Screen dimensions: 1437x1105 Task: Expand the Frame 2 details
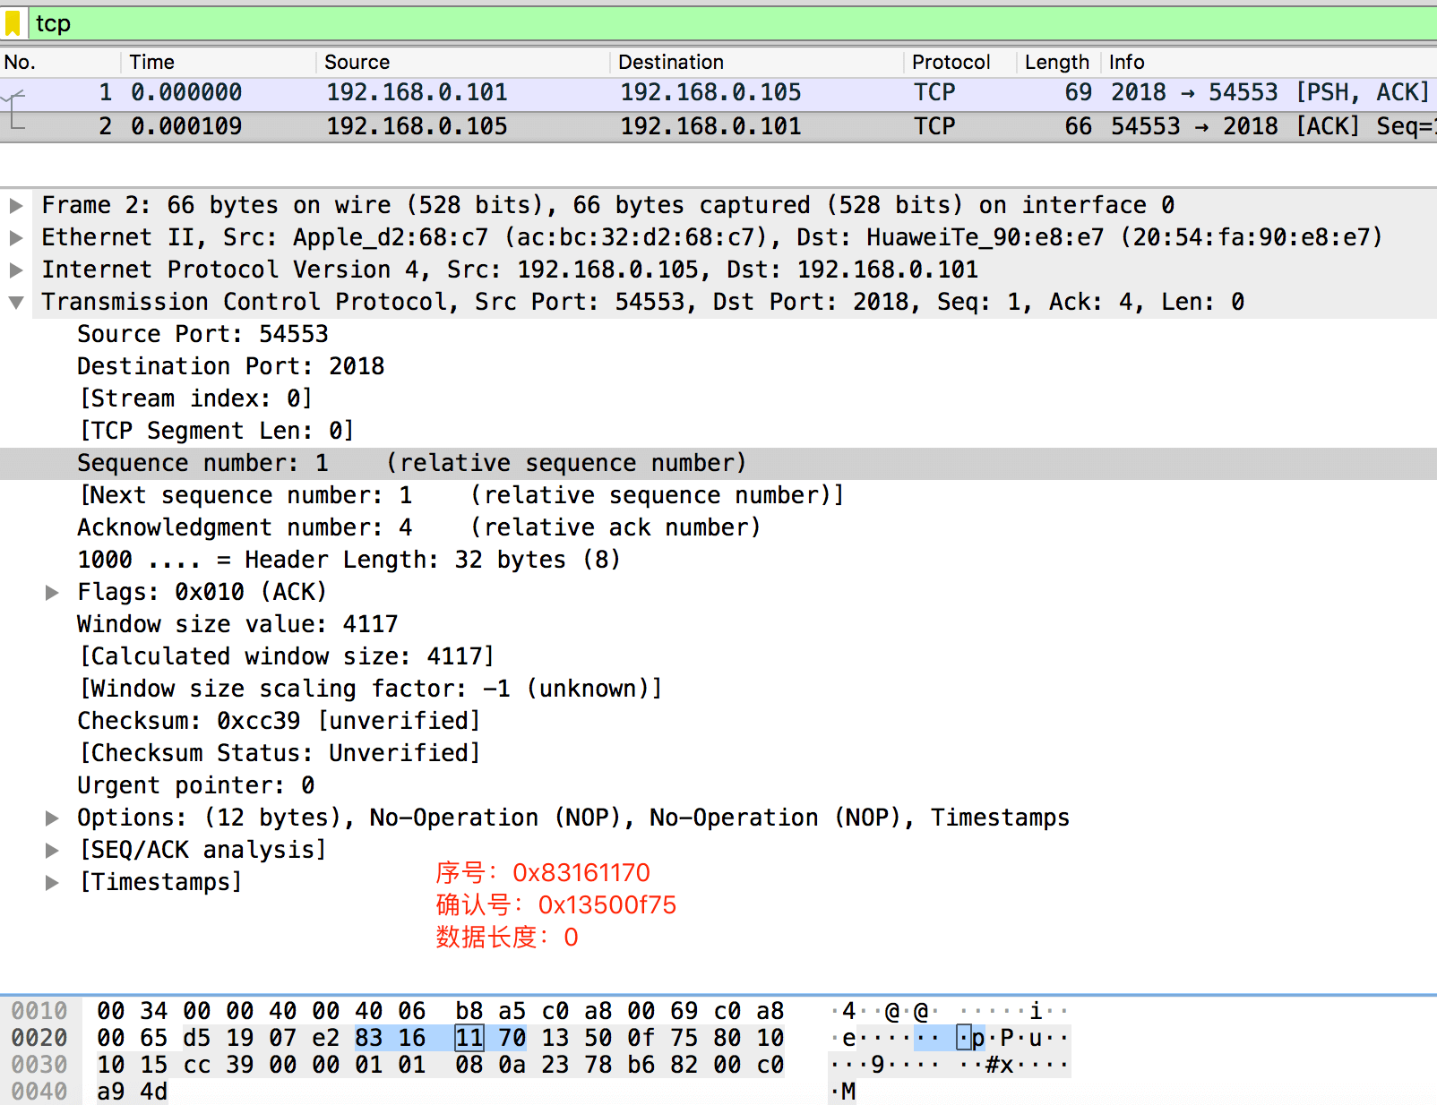coord(16,206)
